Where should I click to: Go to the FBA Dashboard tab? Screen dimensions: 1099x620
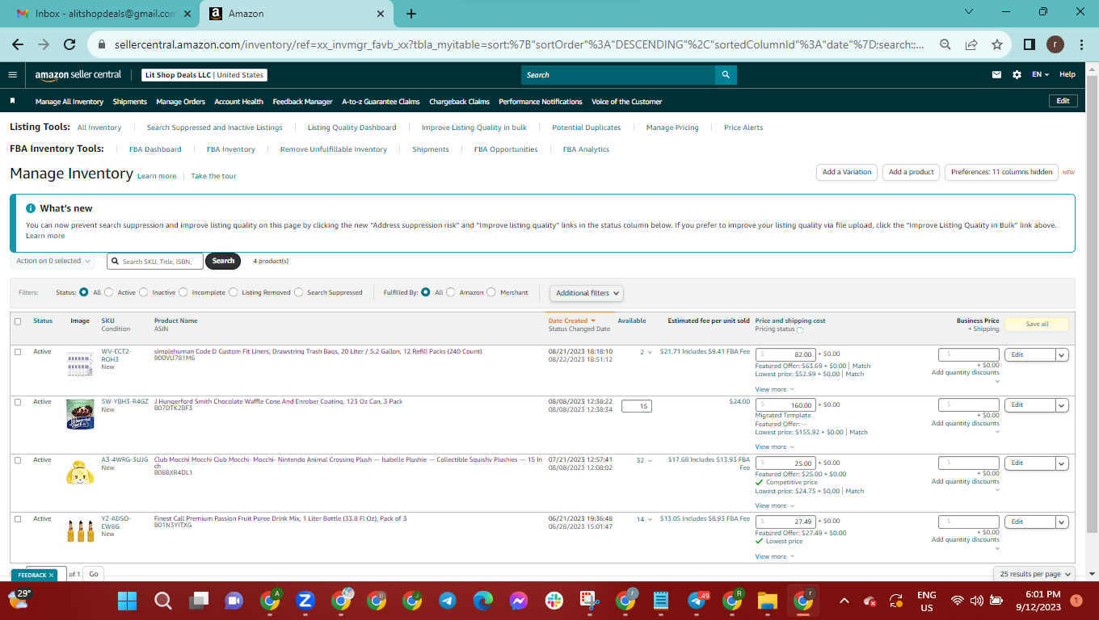155,149
